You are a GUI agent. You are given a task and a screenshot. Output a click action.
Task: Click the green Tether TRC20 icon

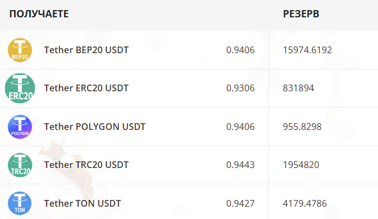click(x=20, y=165)
